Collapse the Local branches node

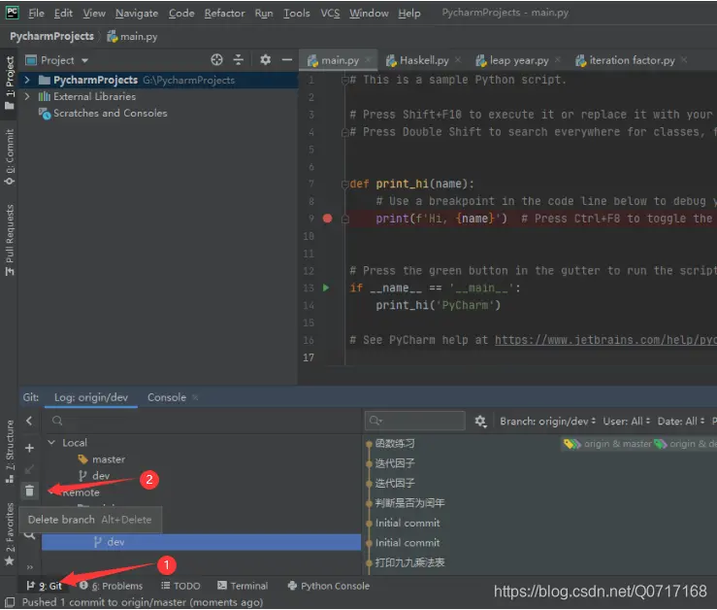coord(51,443)
